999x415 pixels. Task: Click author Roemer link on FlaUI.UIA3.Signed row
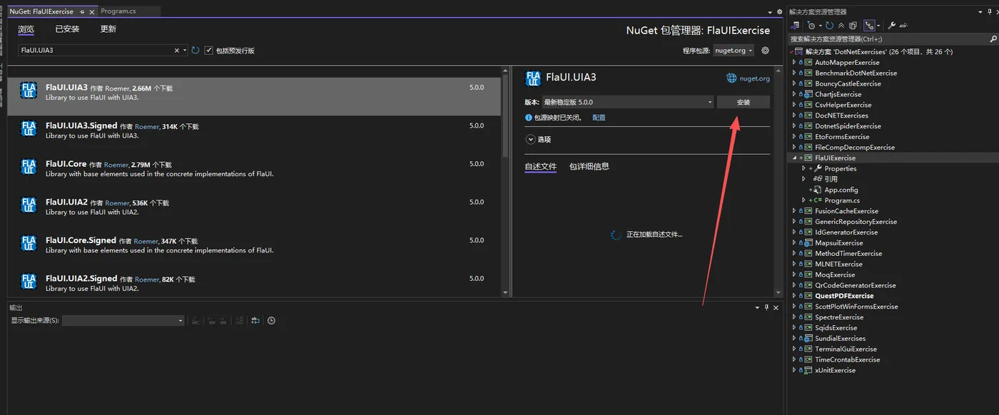coord(146,127)
